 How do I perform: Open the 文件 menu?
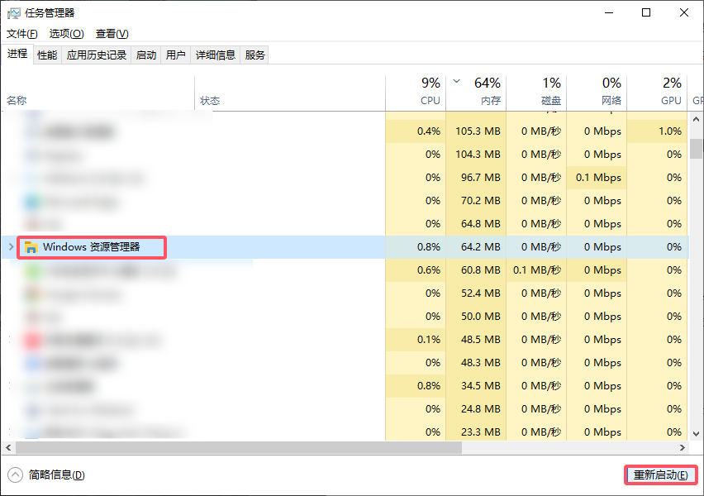pyautogui.click(x=20, y=34)
